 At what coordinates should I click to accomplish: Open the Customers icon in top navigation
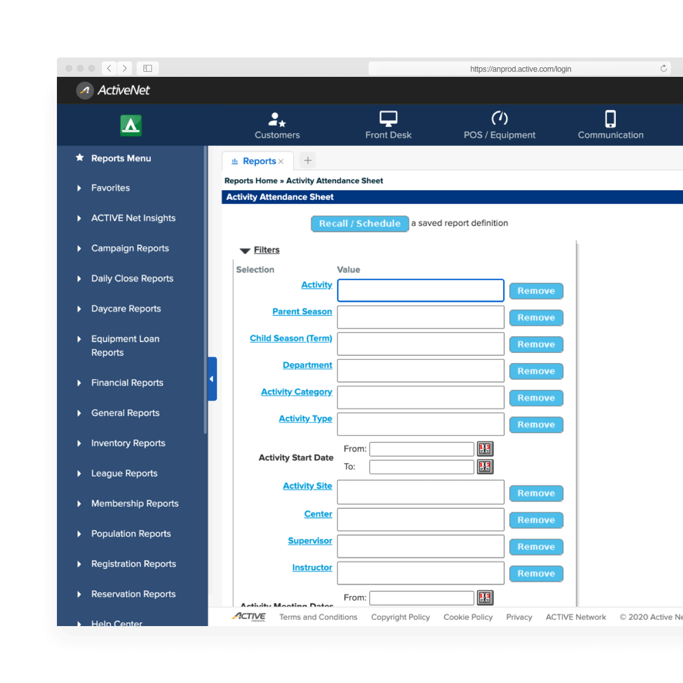277,119
